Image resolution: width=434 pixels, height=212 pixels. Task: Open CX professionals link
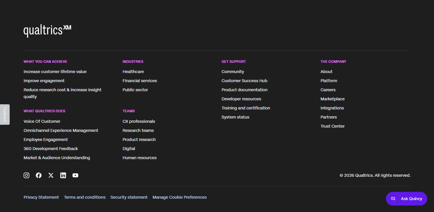coord(139,121)
